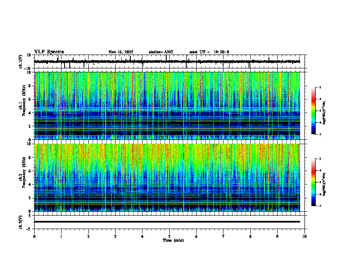
Task: Click the ch.2 spectrogram color scale bar
Action: (x=314, y=182)
